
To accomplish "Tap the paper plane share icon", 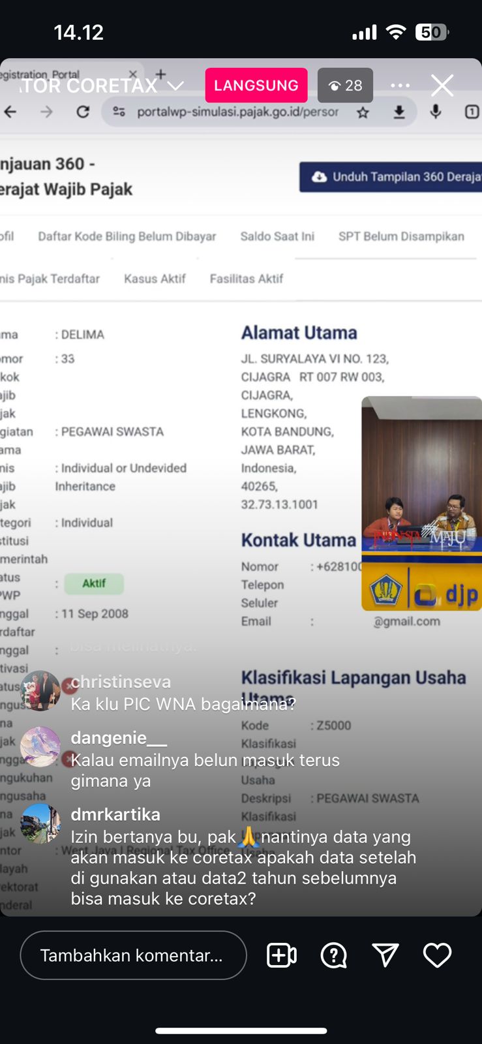I will (x=385, y=955).
